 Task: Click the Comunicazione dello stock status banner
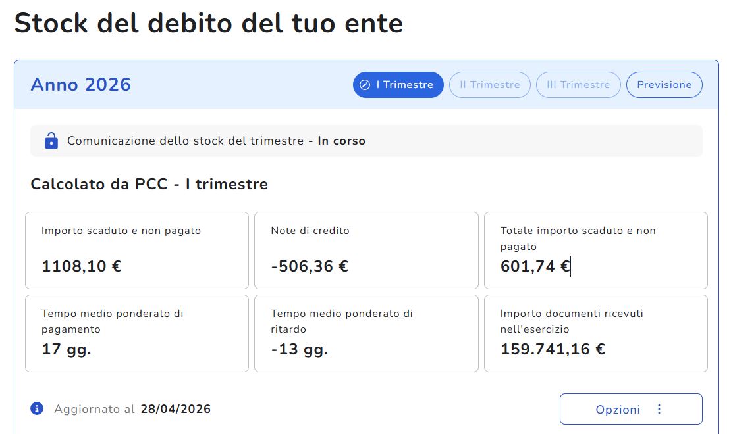366,141
